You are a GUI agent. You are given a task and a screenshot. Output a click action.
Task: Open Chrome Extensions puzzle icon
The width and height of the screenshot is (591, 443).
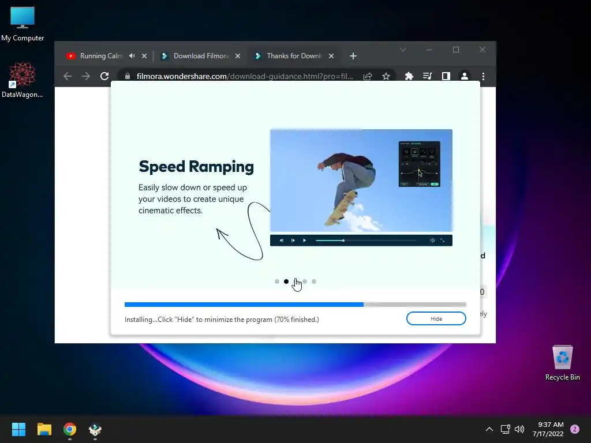(409, 77)
